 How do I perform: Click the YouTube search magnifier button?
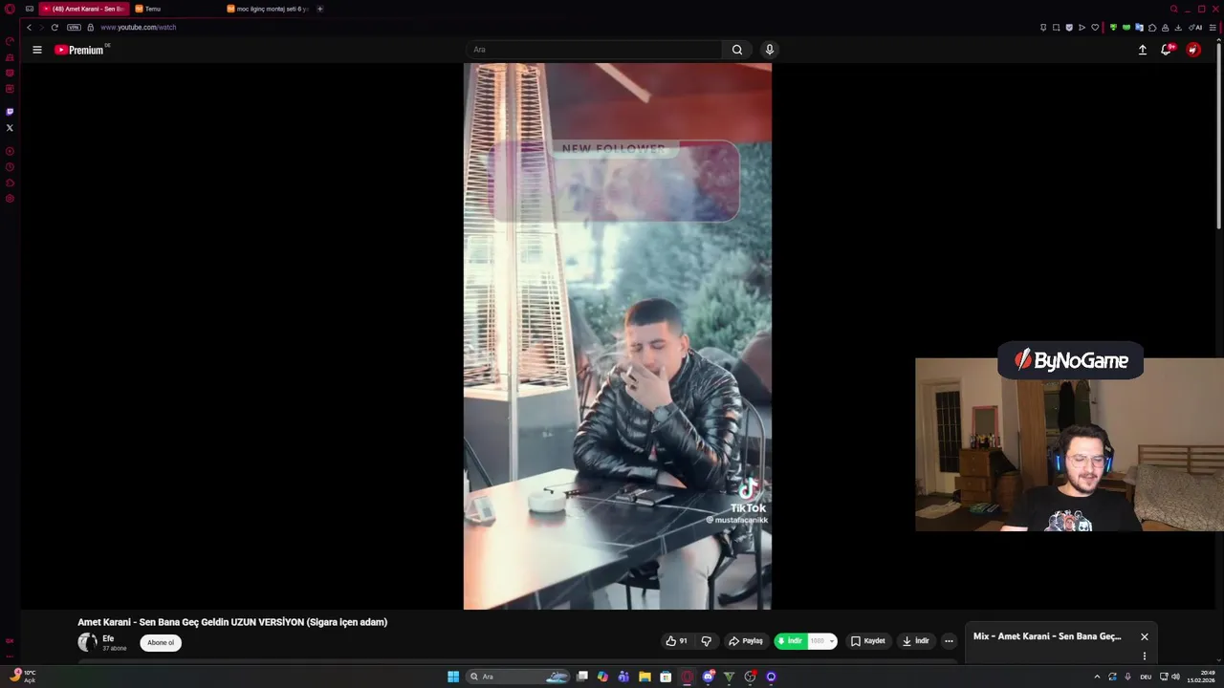point(737,50)
